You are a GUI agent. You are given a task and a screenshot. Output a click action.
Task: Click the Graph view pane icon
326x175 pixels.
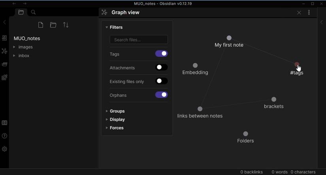point(104,13)
